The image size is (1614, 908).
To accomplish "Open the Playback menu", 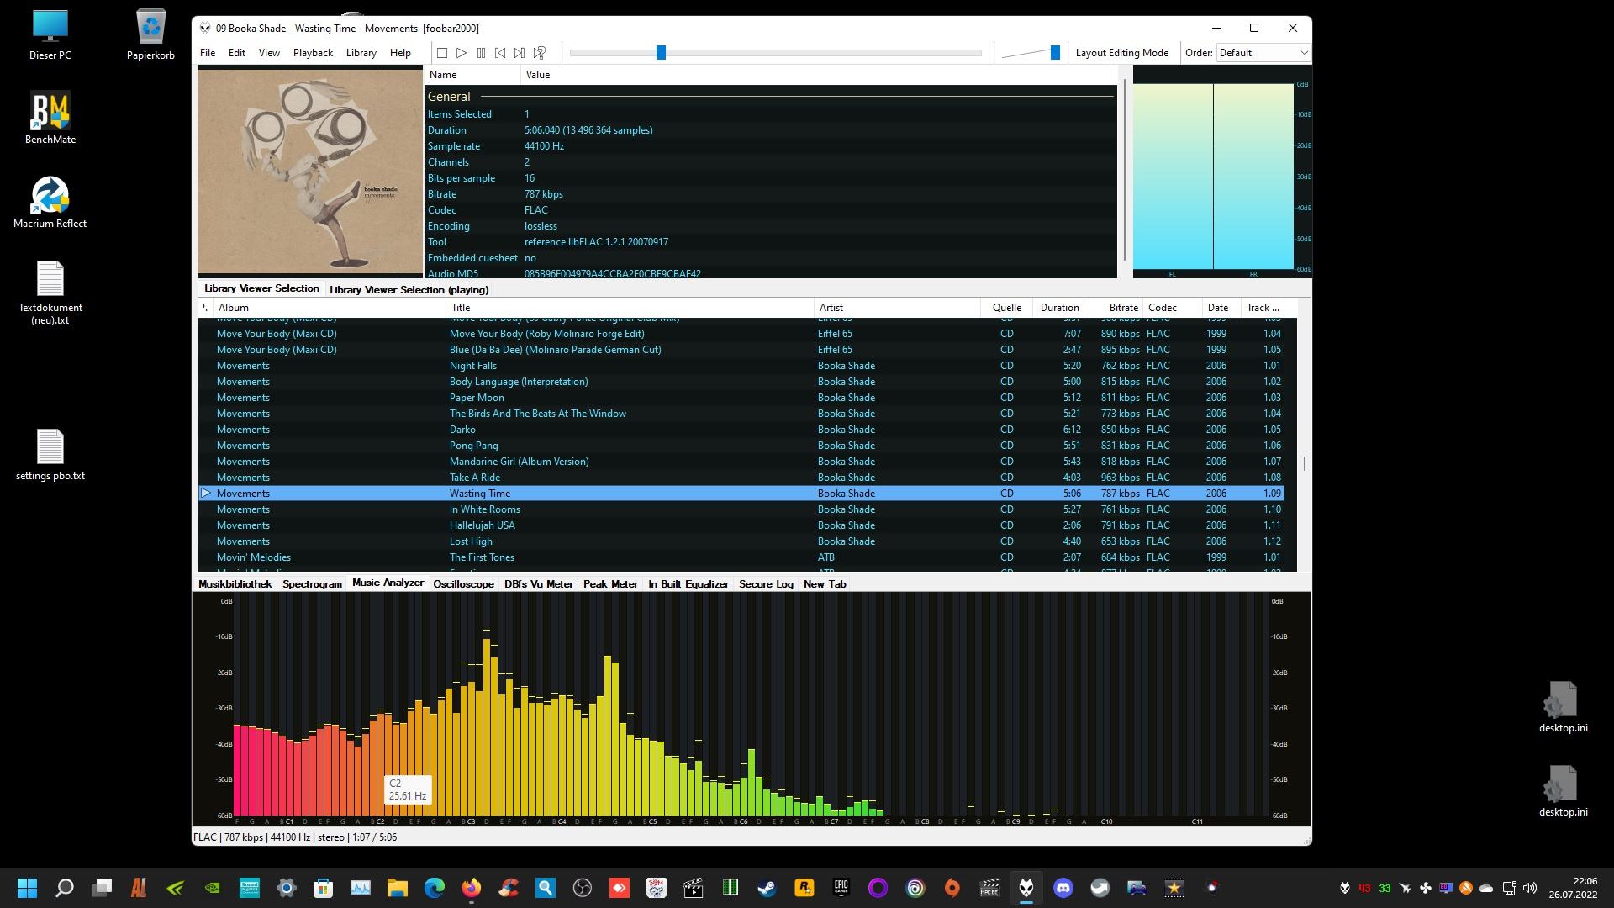I will click(x=313, y=53).
